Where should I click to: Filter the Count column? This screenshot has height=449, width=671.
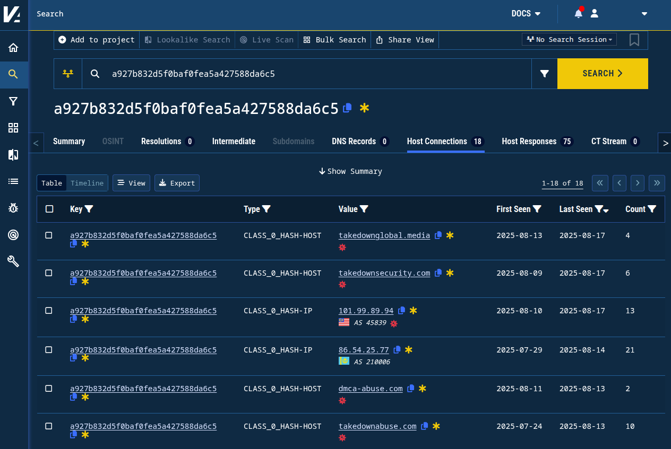click(x=652, y=209)
